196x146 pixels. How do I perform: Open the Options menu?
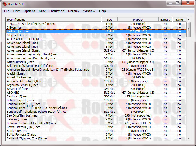tap(29, 11)
